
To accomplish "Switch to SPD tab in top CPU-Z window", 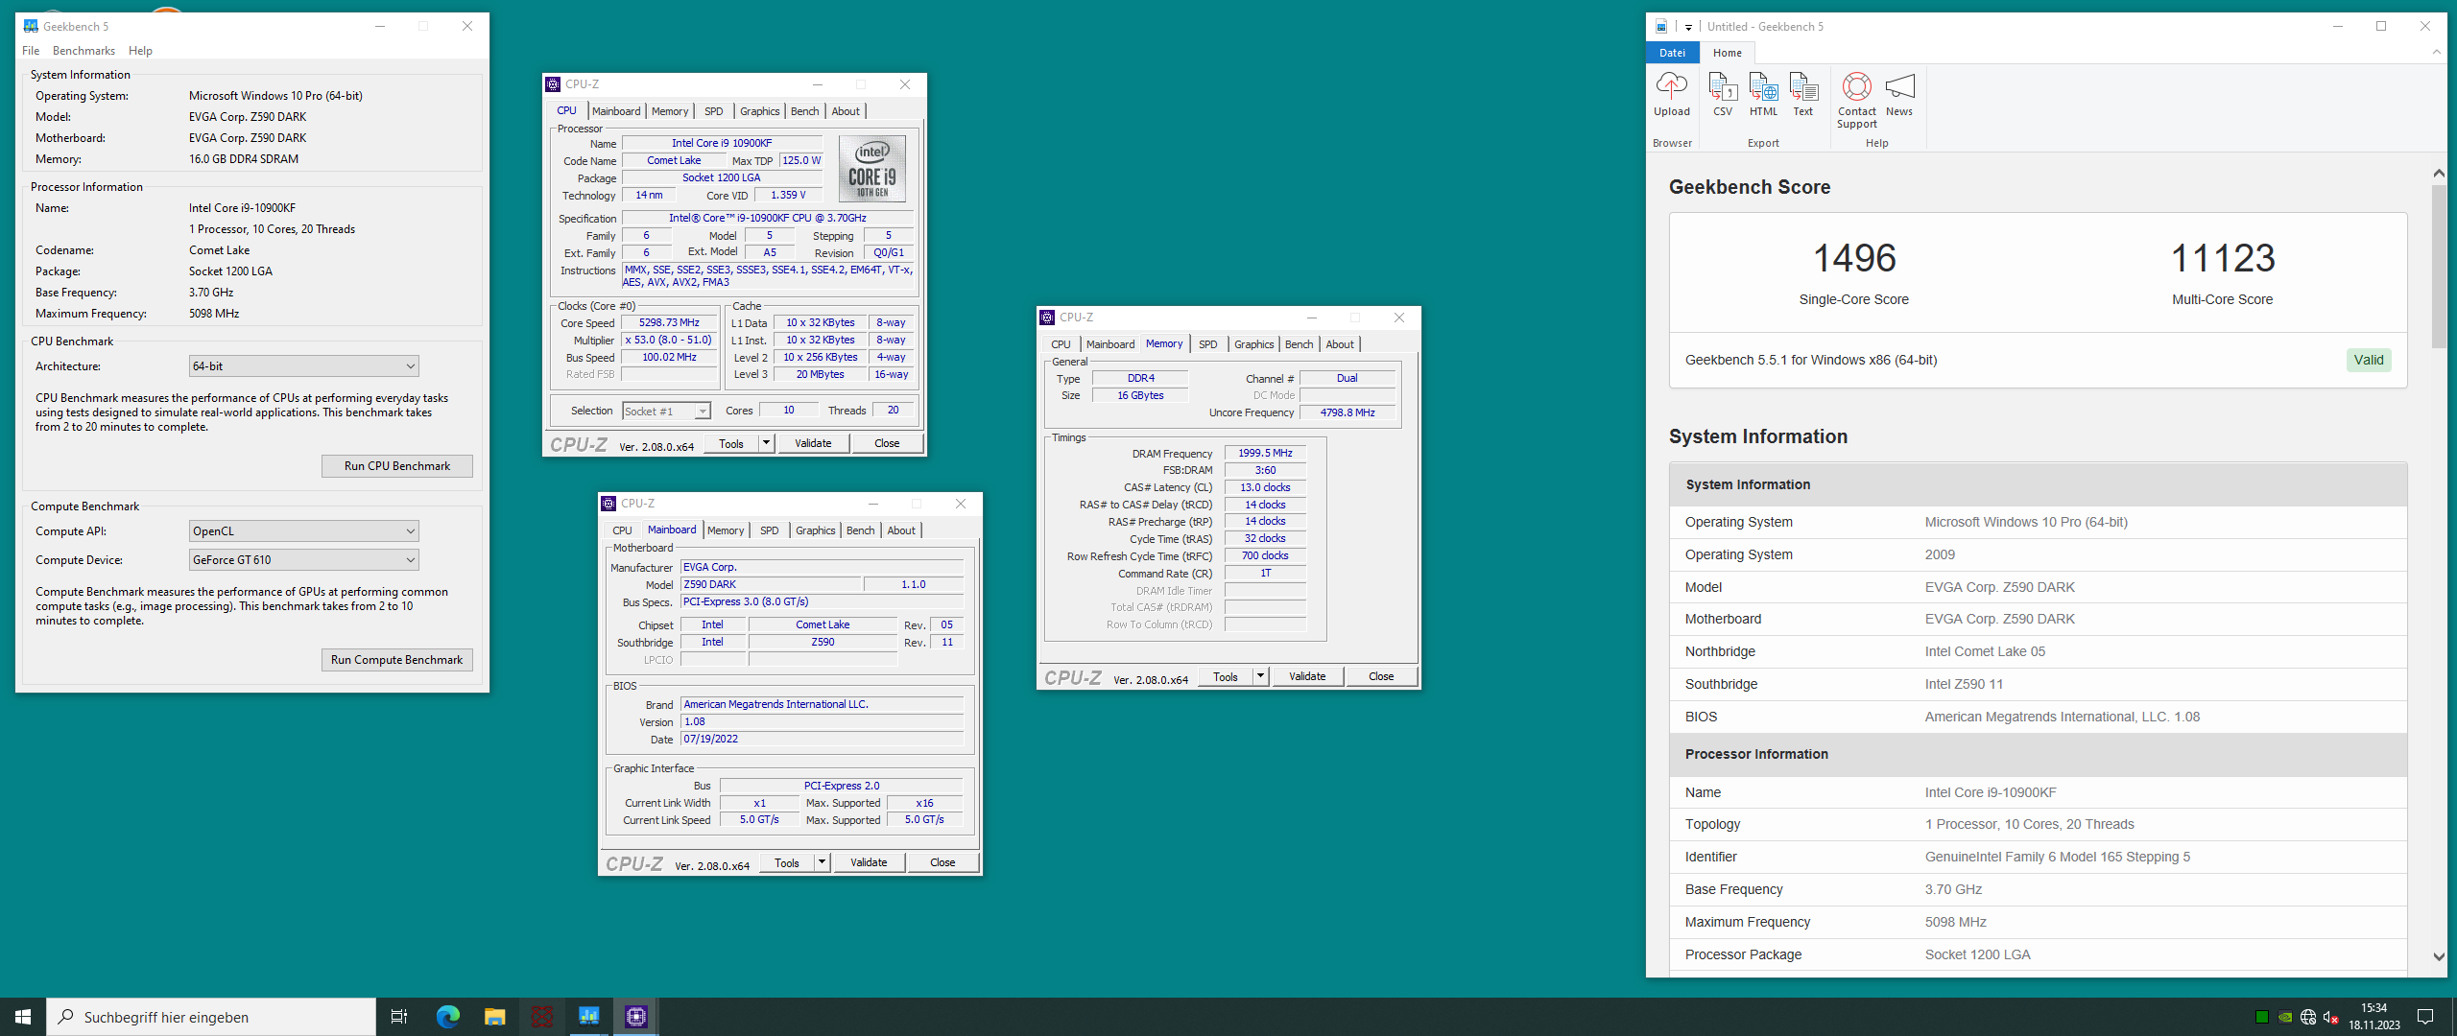I will [x=714, y=111].
